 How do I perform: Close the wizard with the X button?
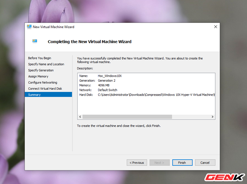pyautogui.click(x=215, y=27)
